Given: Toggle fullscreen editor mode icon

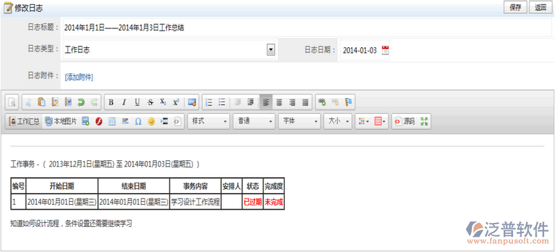Looking at the screenshot, I should click(424, 121).
